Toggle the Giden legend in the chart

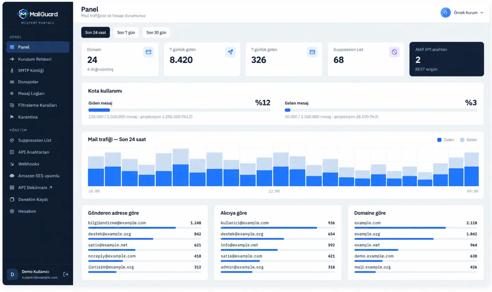point(446,140)
